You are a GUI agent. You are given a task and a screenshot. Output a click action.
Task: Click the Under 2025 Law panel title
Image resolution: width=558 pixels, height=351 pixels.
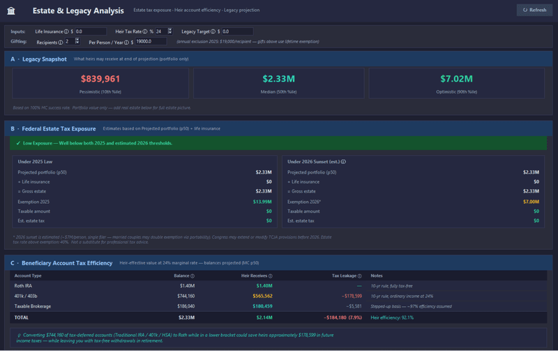click(36, 162)
